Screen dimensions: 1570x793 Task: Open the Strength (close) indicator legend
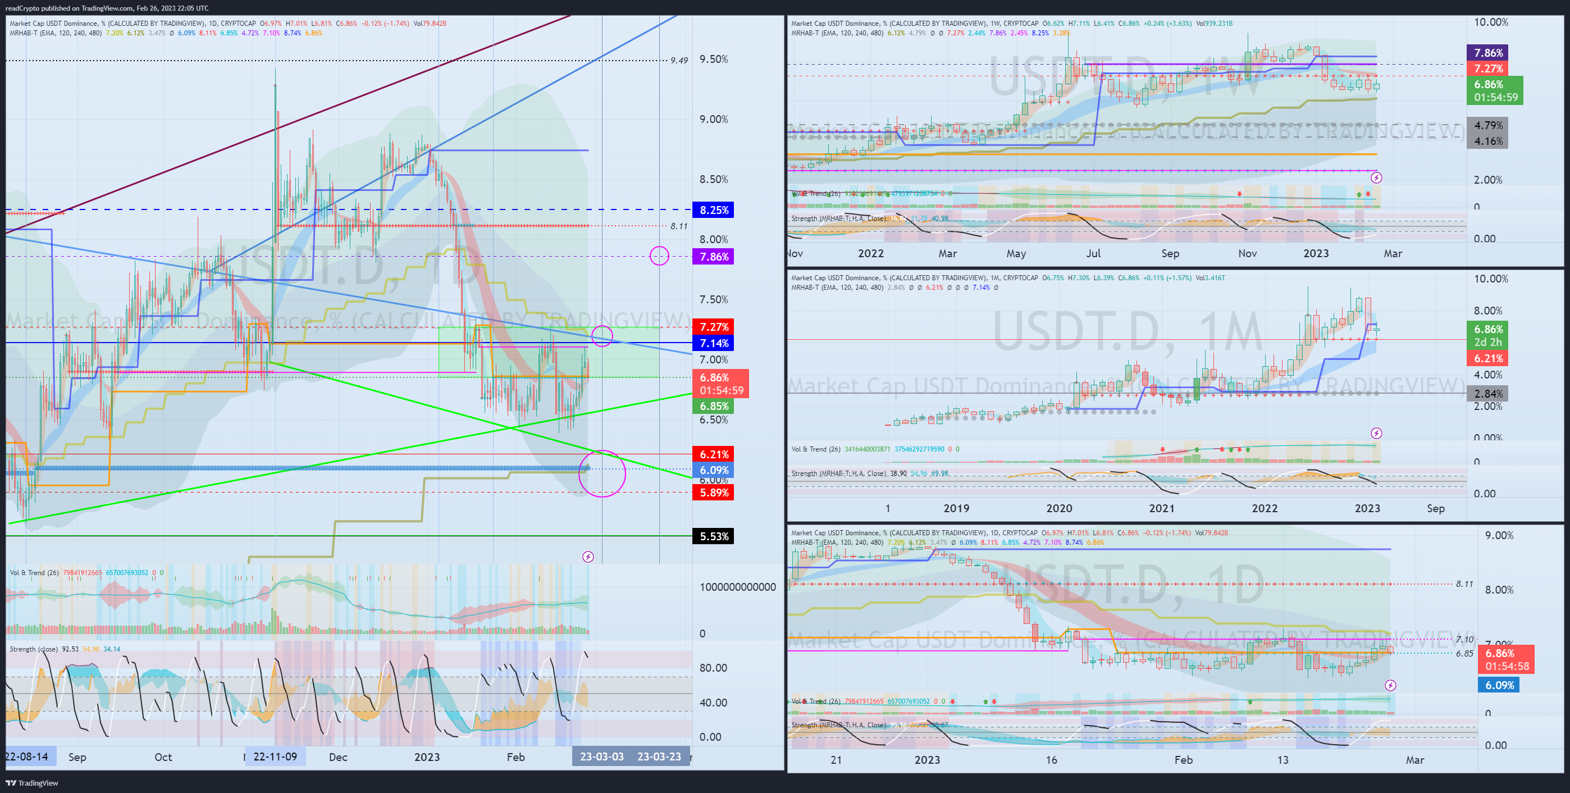[x=65, y=649]
